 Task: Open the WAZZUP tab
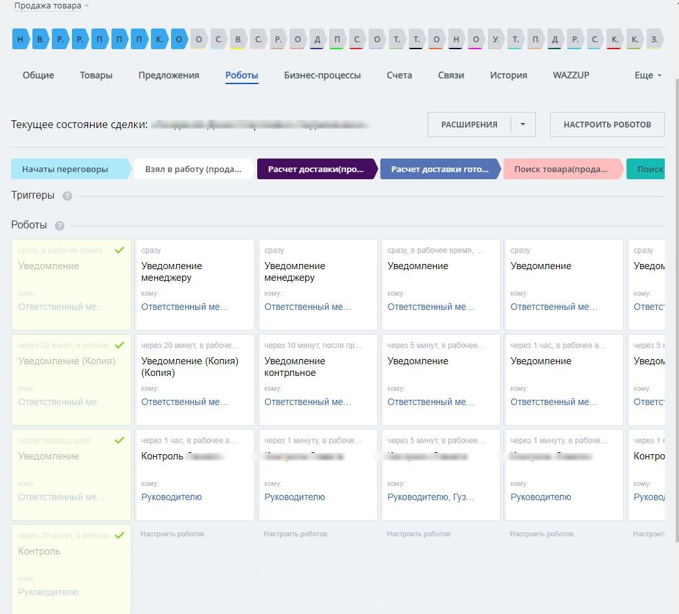click(571, 75)
